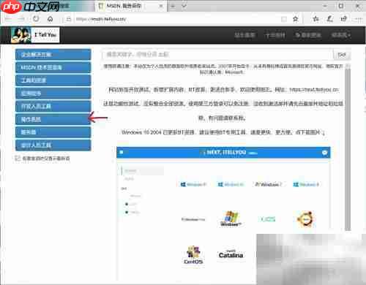
Task: Expand the navbar dropdown with caret
Action: (341, 35)
